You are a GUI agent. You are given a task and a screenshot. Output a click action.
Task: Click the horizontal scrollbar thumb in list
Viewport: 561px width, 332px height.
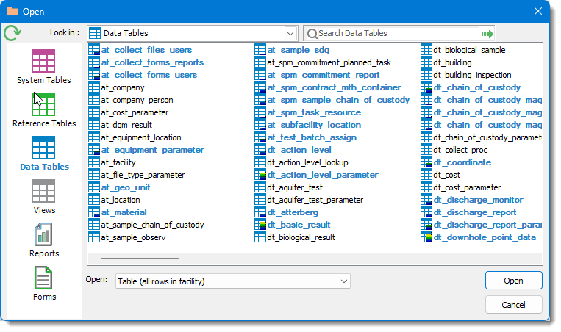coord(140,258)
